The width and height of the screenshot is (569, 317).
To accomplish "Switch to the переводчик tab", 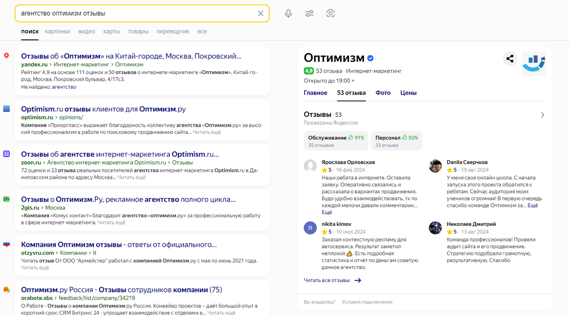I will click(x=173, y=31).
